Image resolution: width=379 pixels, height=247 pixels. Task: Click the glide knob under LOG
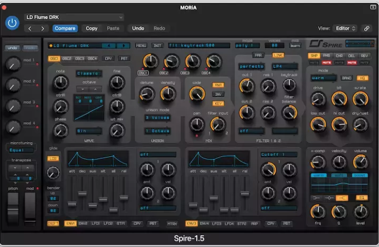click(x=53, y=173)
